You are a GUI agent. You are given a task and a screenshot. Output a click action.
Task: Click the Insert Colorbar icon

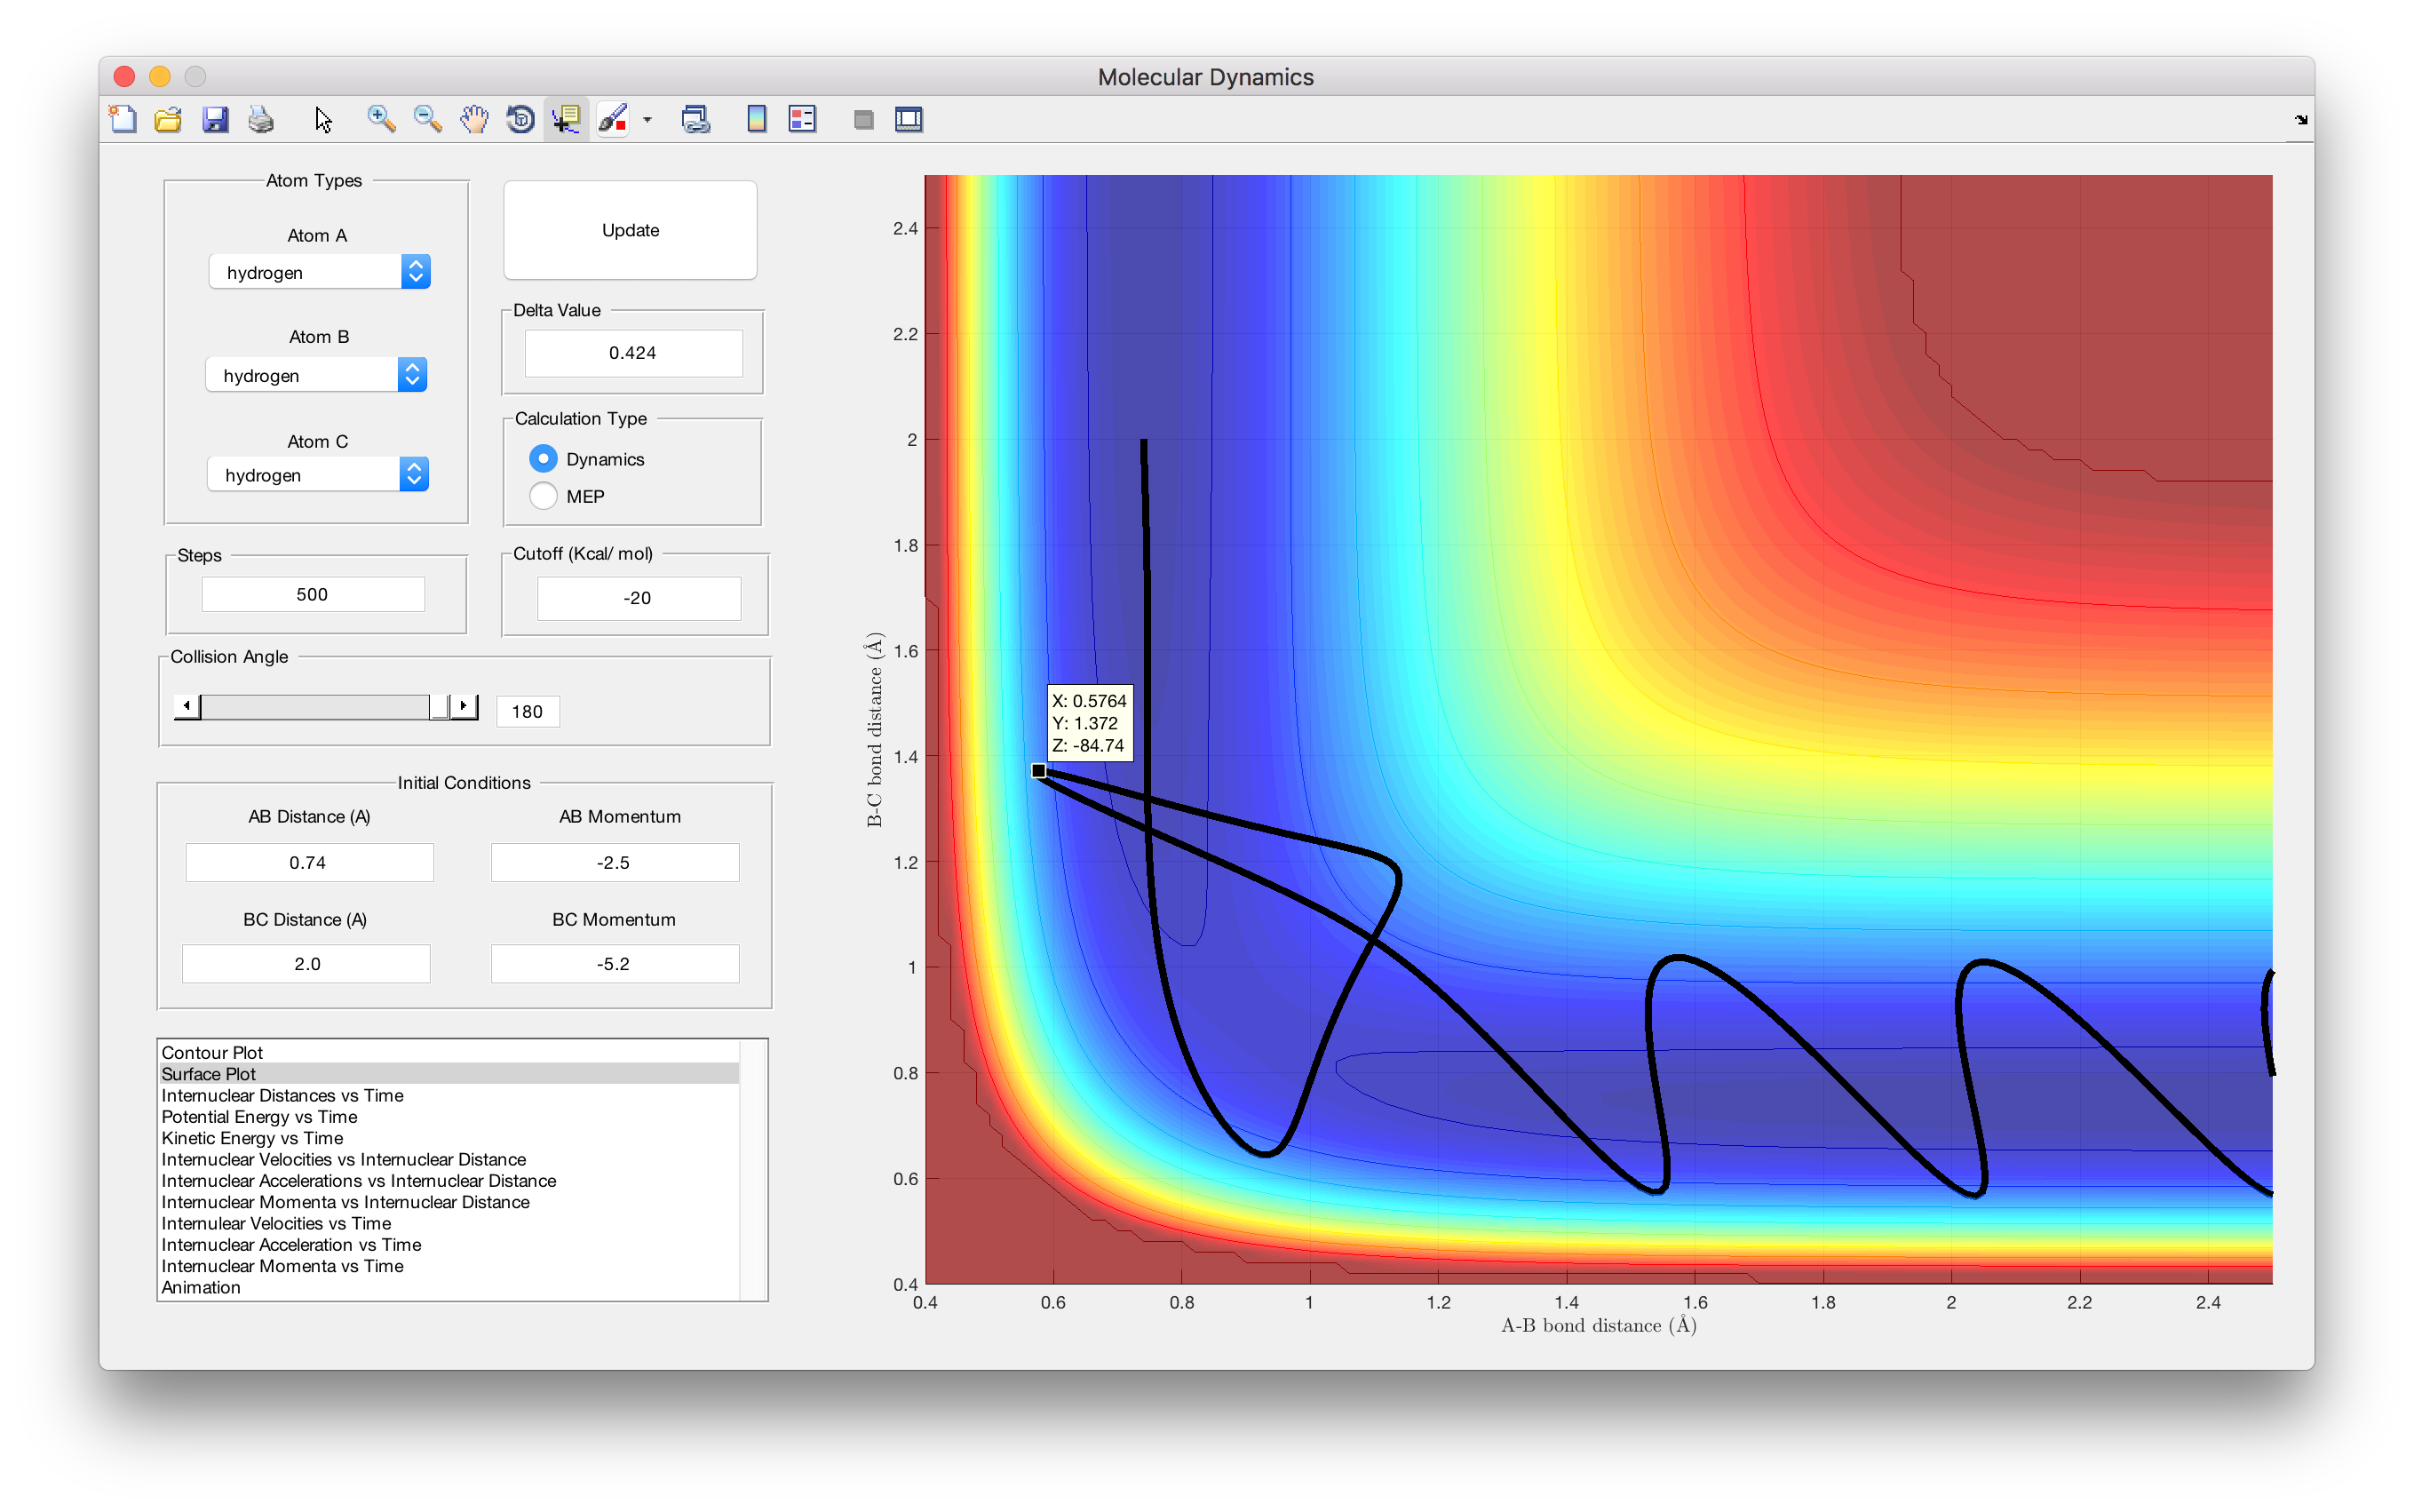coord(757,120)
